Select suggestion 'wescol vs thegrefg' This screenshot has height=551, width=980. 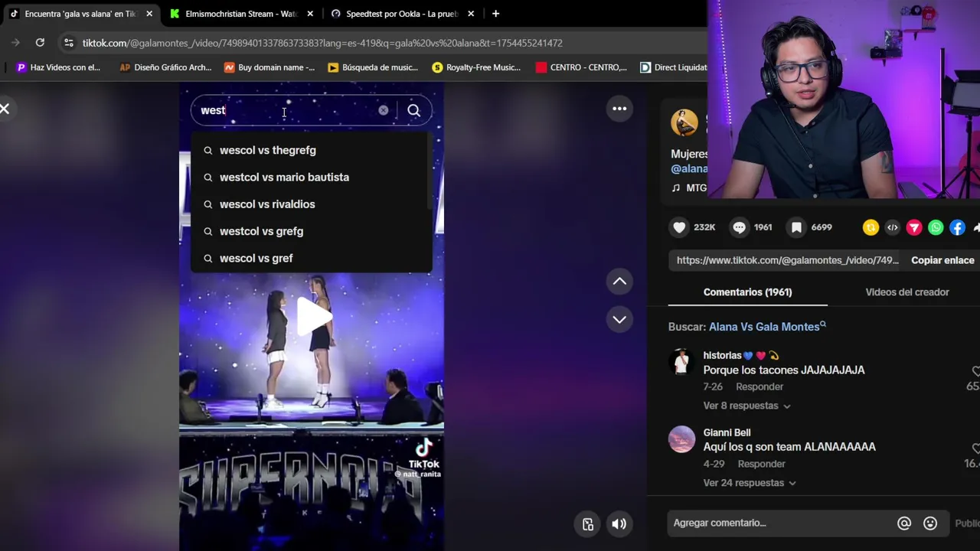click(x=311, y=150)
